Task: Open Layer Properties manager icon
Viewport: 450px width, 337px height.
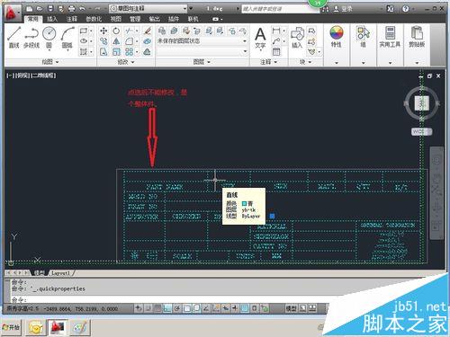Action: (162, 31)
